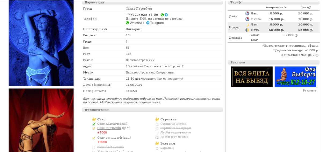The image size is (322, 152).
Task: Open the 'Спортивная' metro link
Action: pyautogui.click(x=165, y=73)
